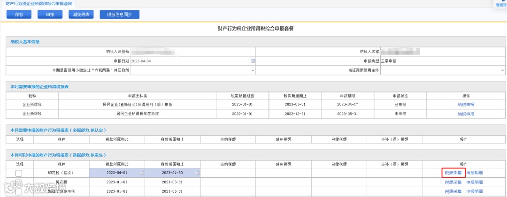Click 申报期限 cell 2023-04-17
The height and width of the screenshot is (197, 507).
[x=347, y=105]
